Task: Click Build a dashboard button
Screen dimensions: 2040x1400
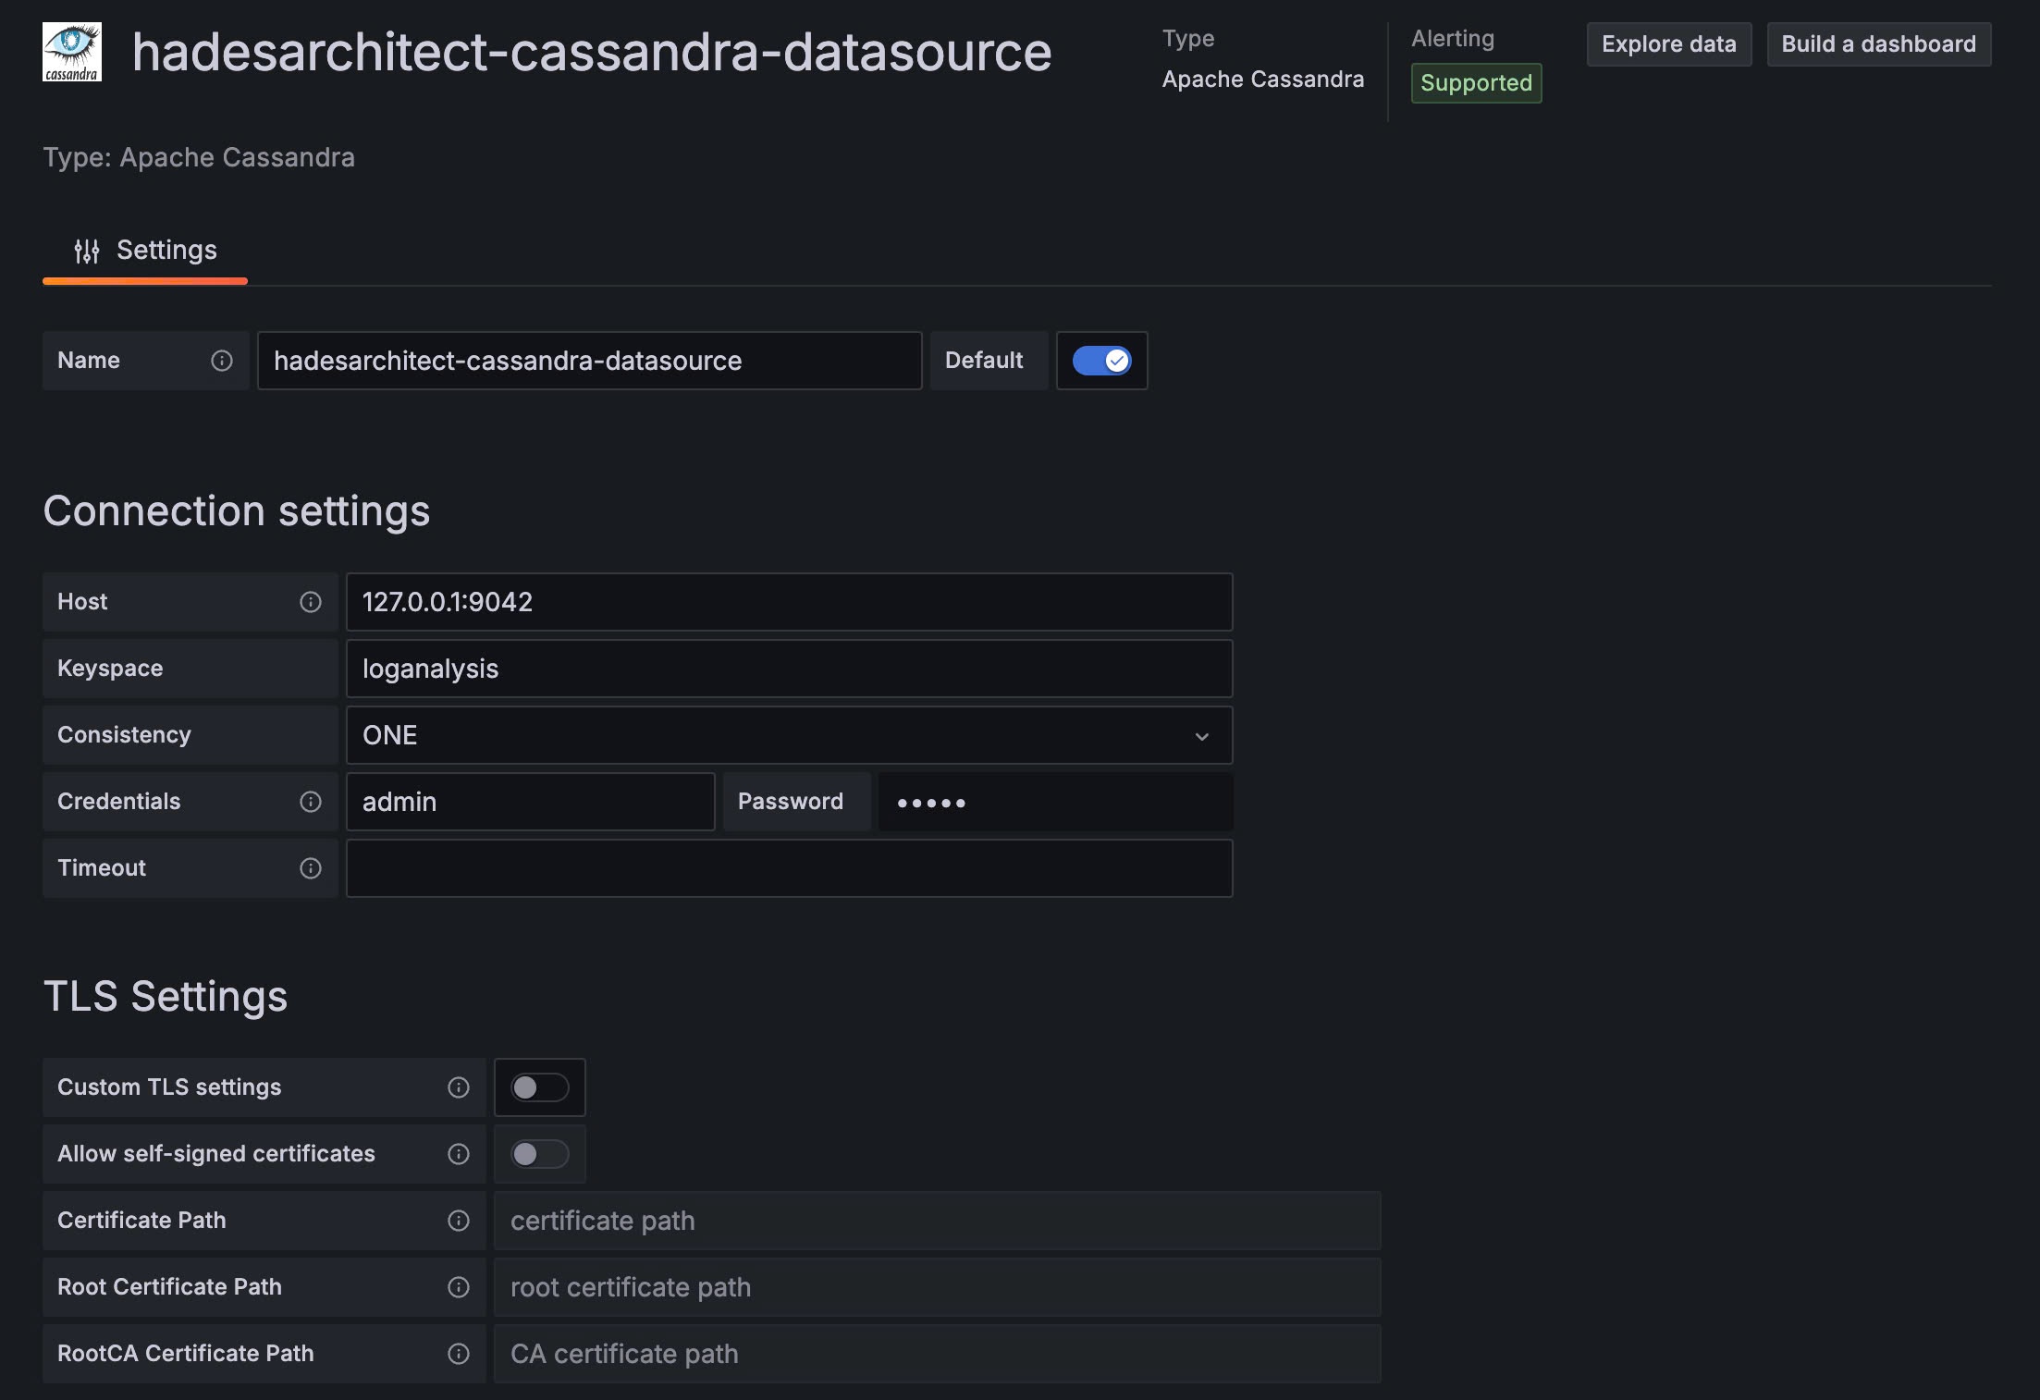Action: [x=1878, y=44]
